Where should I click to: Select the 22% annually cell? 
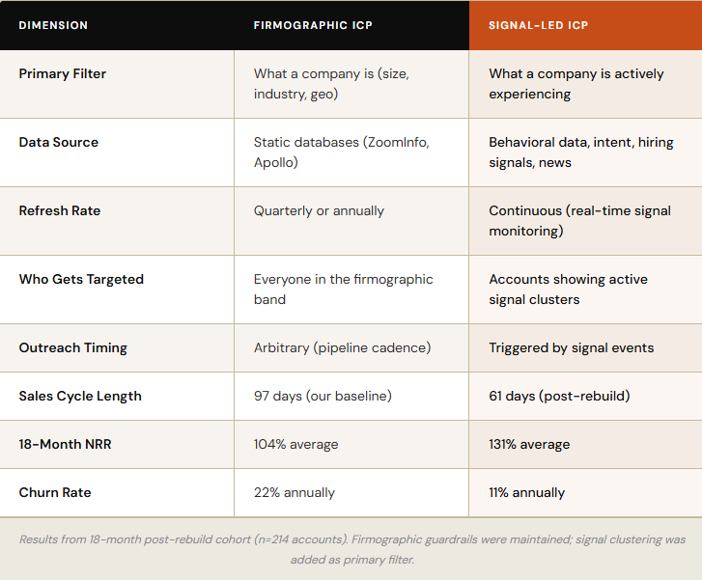click(295, 492)
